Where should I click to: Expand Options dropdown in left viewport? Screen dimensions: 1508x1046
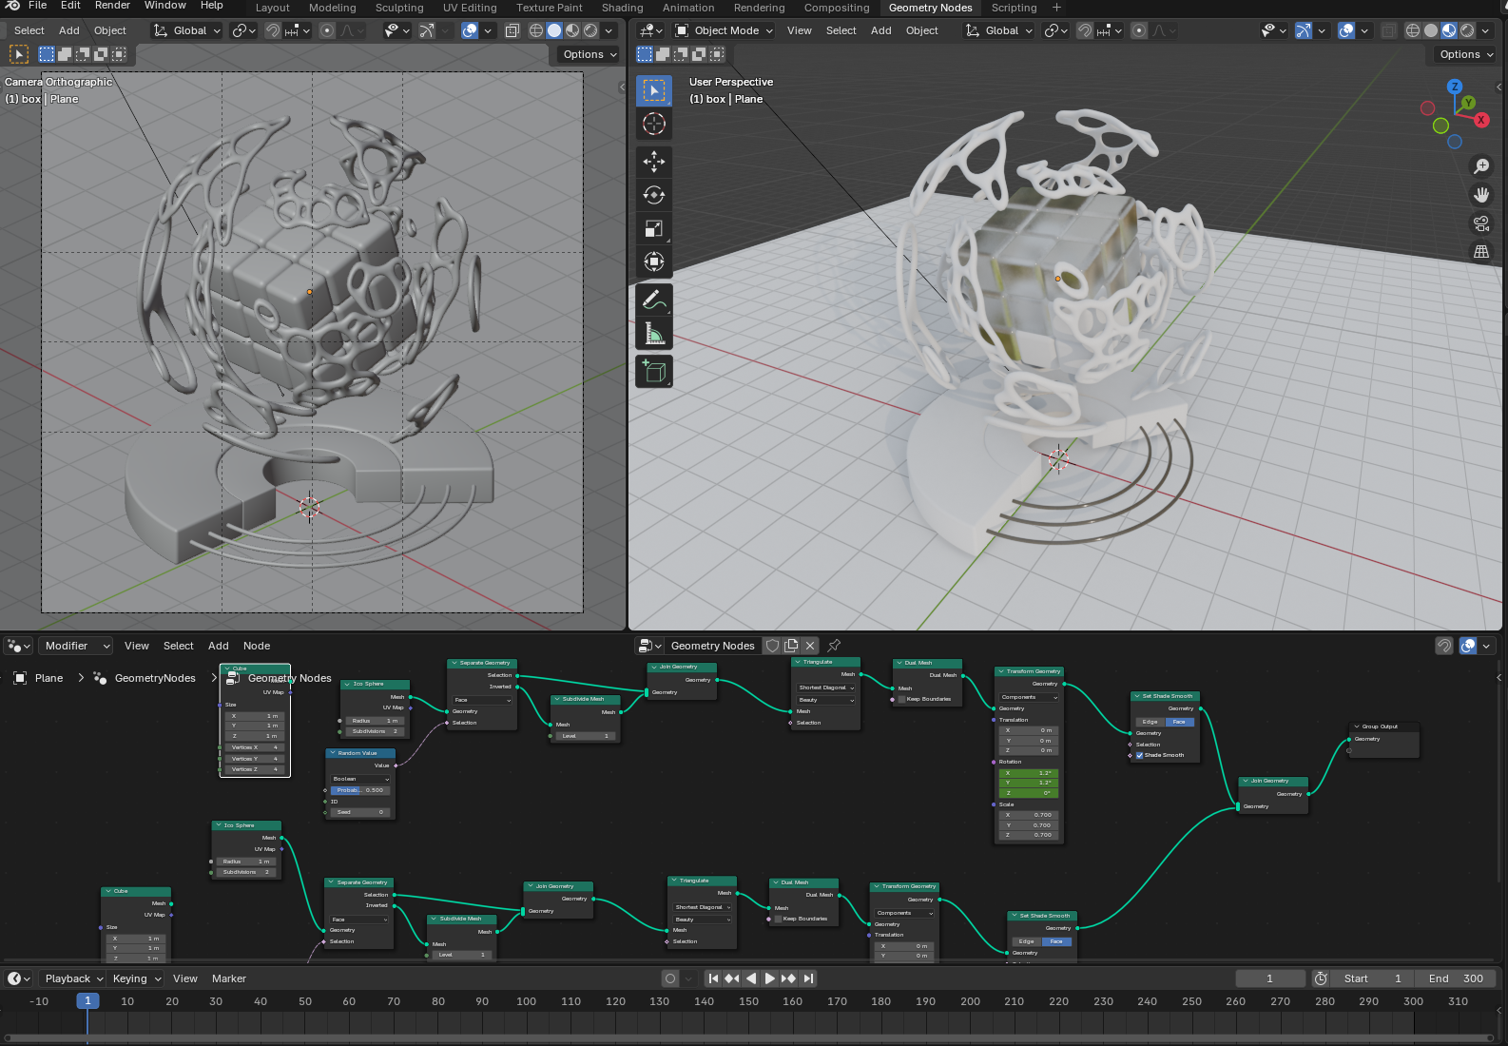[x=590, y=54]
